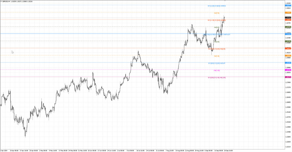Click the 6 Sep 00:00 time axis label
The image size is (292, 152).
[x=209, y=150]
